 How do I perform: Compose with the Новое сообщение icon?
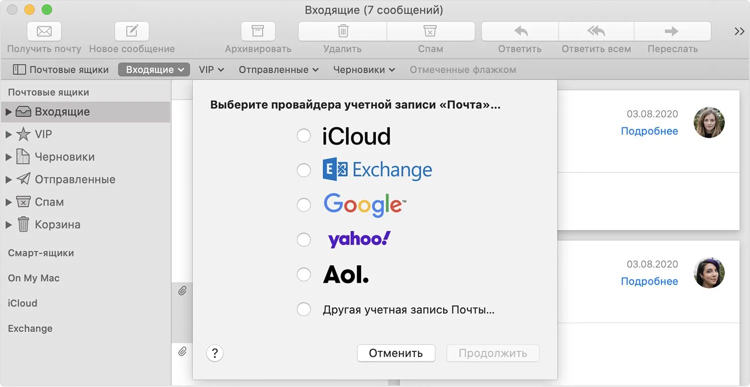(132, 31)
